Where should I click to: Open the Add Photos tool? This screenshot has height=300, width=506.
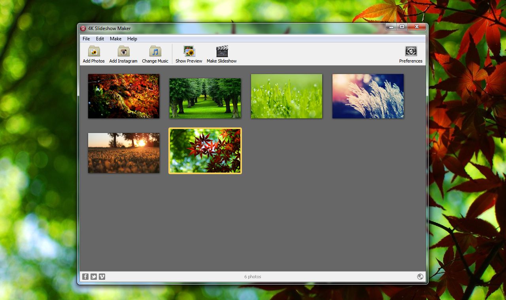(93, 54)
